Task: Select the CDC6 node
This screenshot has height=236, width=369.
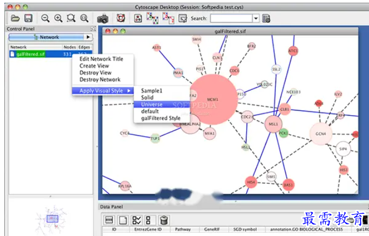Action: [234, 71]
